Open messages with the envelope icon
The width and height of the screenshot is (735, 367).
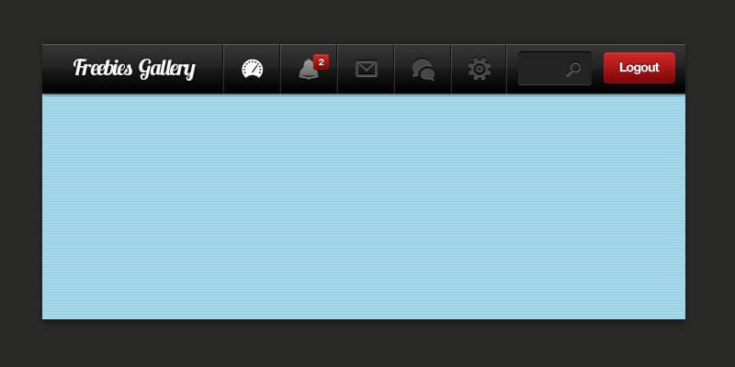[366, 70]
